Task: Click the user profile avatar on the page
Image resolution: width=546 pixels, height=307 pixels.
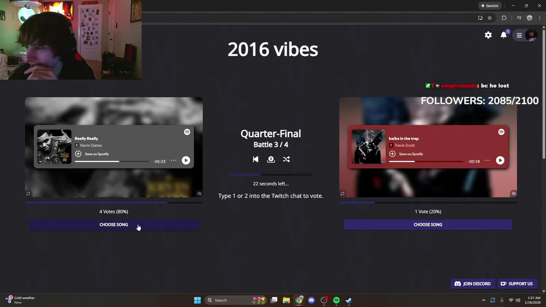Action: pyautogui.click(x=531, y=35)
